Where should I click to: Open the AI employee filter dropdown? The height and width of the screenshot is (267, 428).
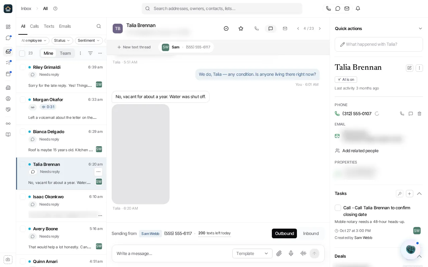(x=34, y=40)
